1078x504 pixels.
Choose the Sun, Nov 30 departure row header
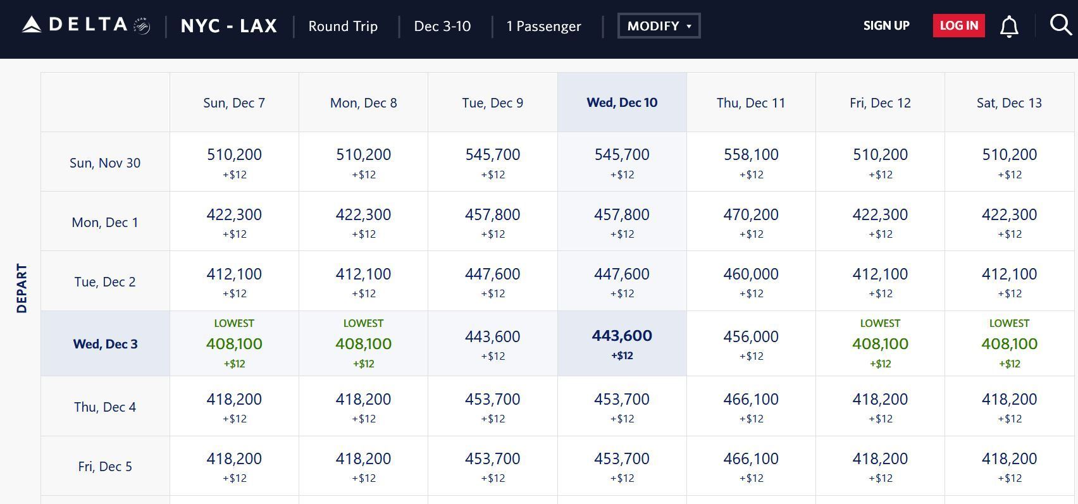(x=105, y=163)
